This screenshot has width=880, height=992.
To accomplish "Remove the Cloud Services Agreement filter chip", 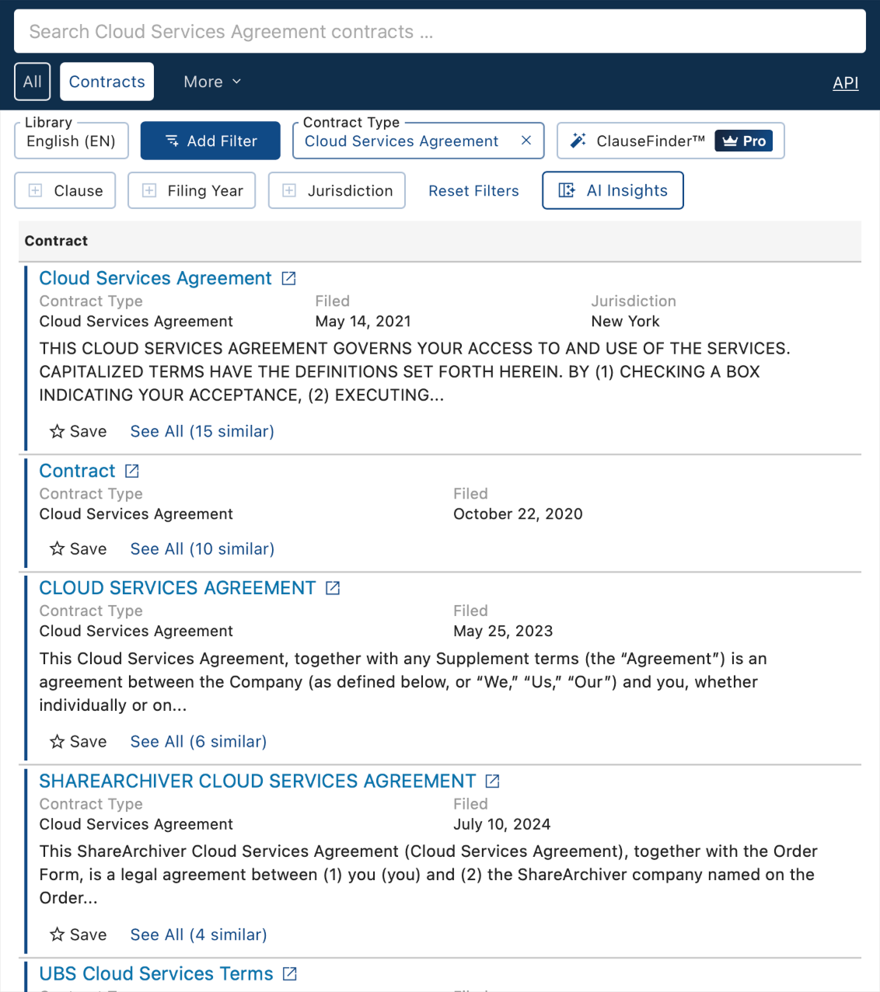I will [526, 141].
